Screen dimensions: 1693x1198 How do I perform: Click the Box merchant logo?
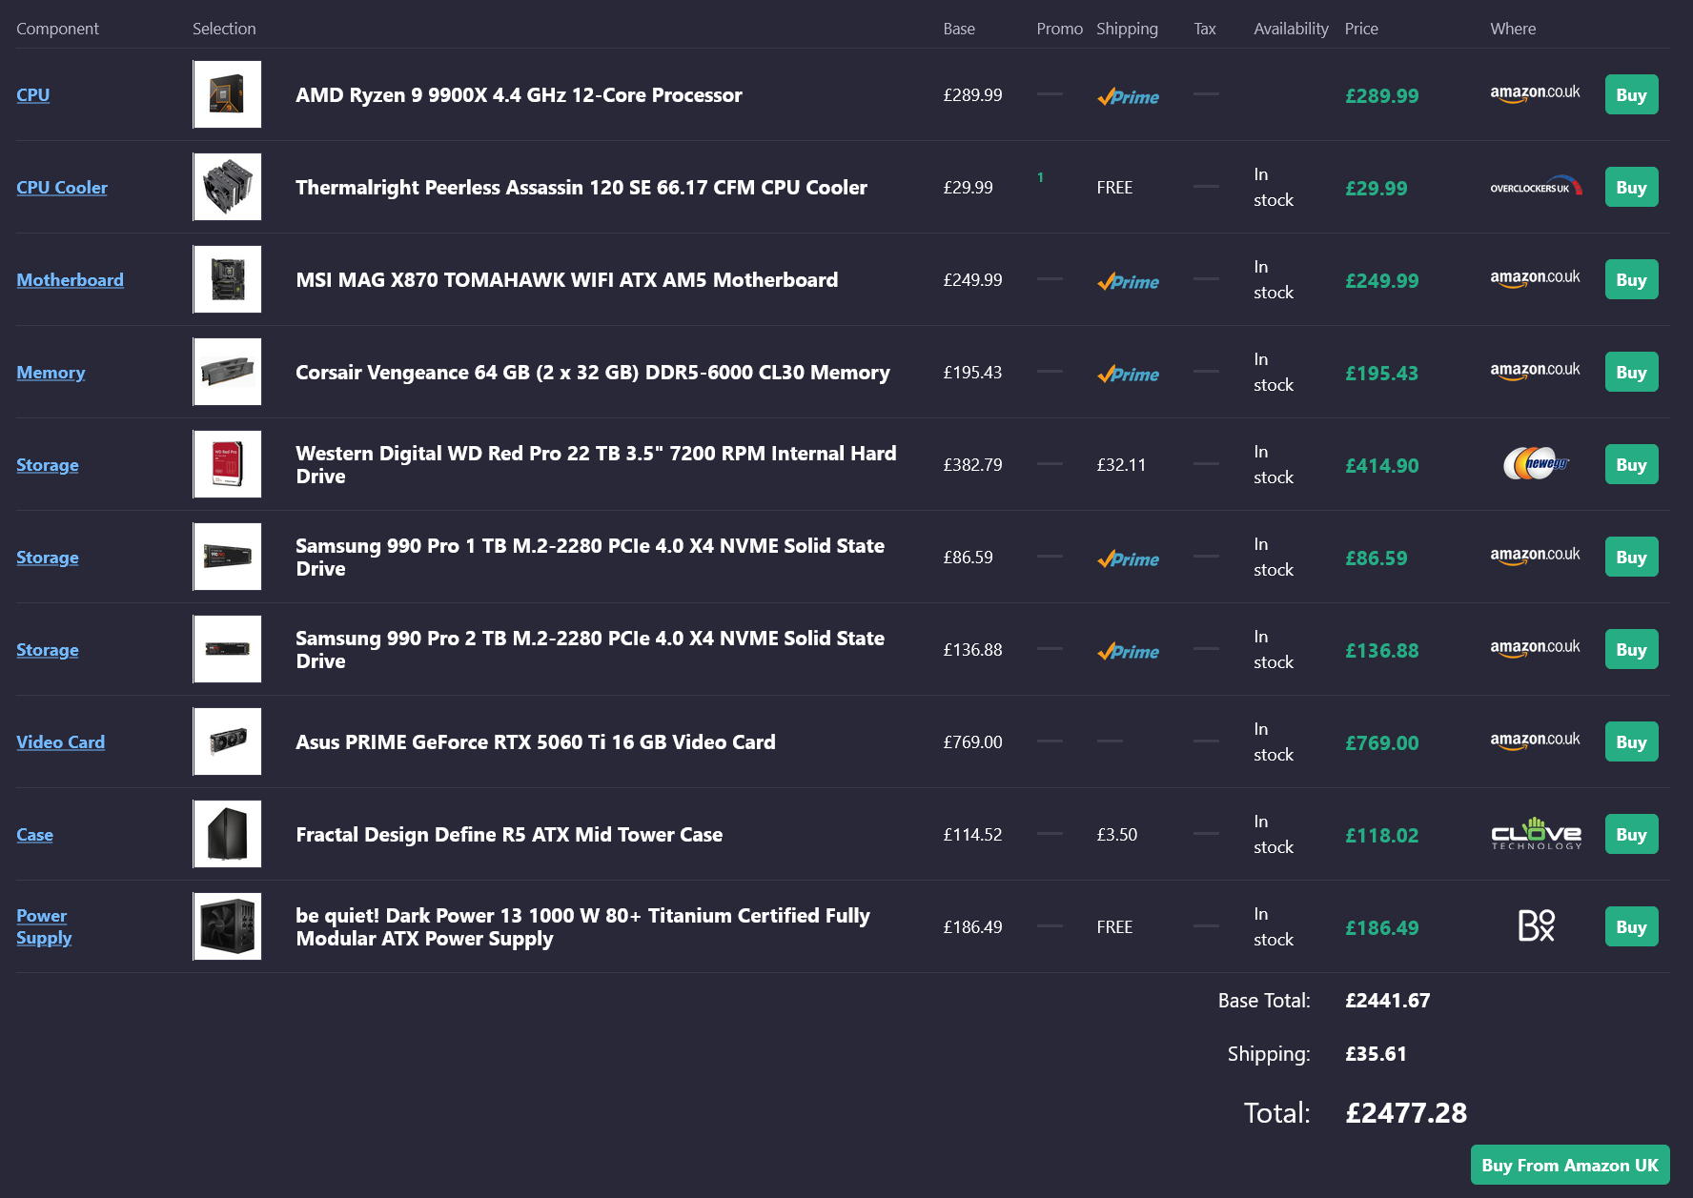point(1536,925)
